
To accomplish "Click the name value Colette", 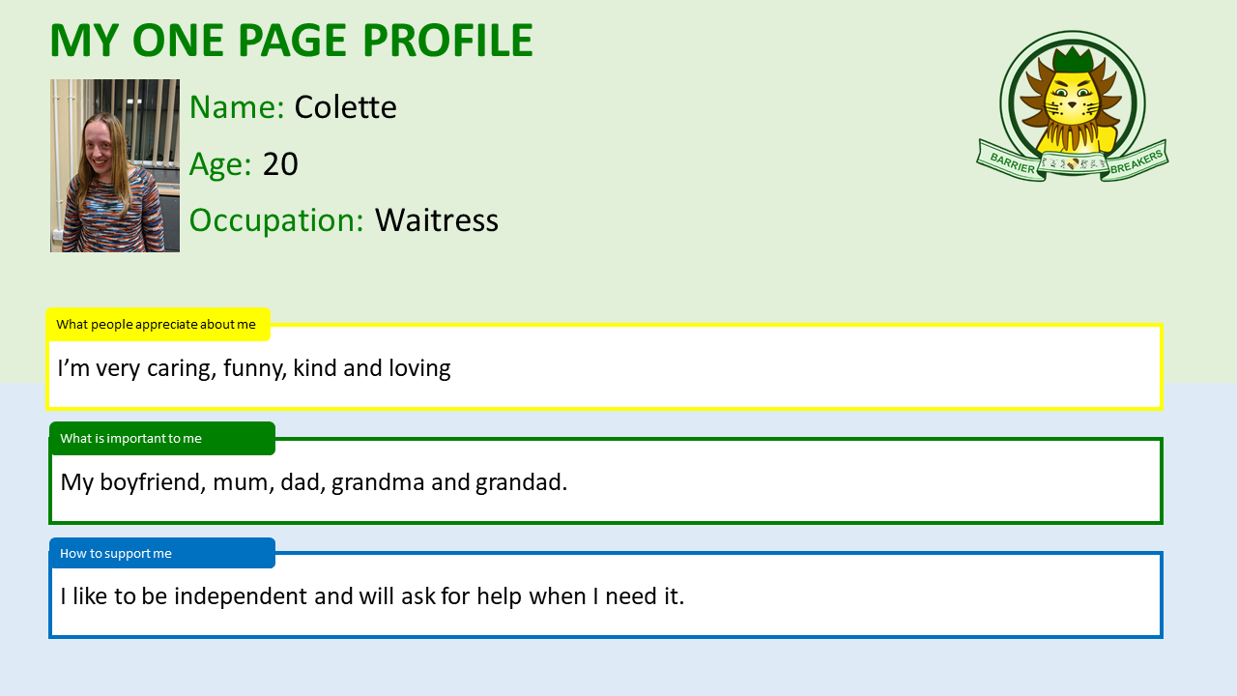I will pyautogui.click(x=345, y=106).
